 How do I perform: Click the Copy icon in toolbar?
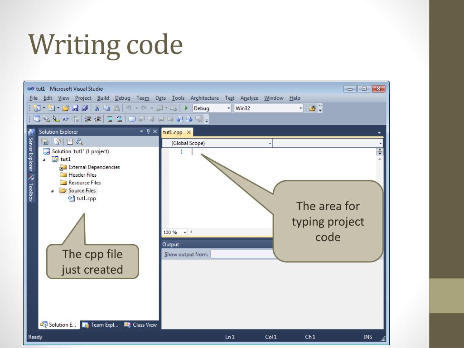pyautogui.click(x=106, y=108)
